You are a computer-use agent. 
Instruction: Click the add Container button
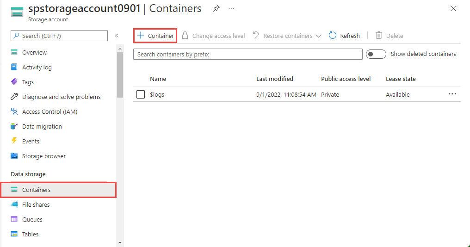point(155,36)
